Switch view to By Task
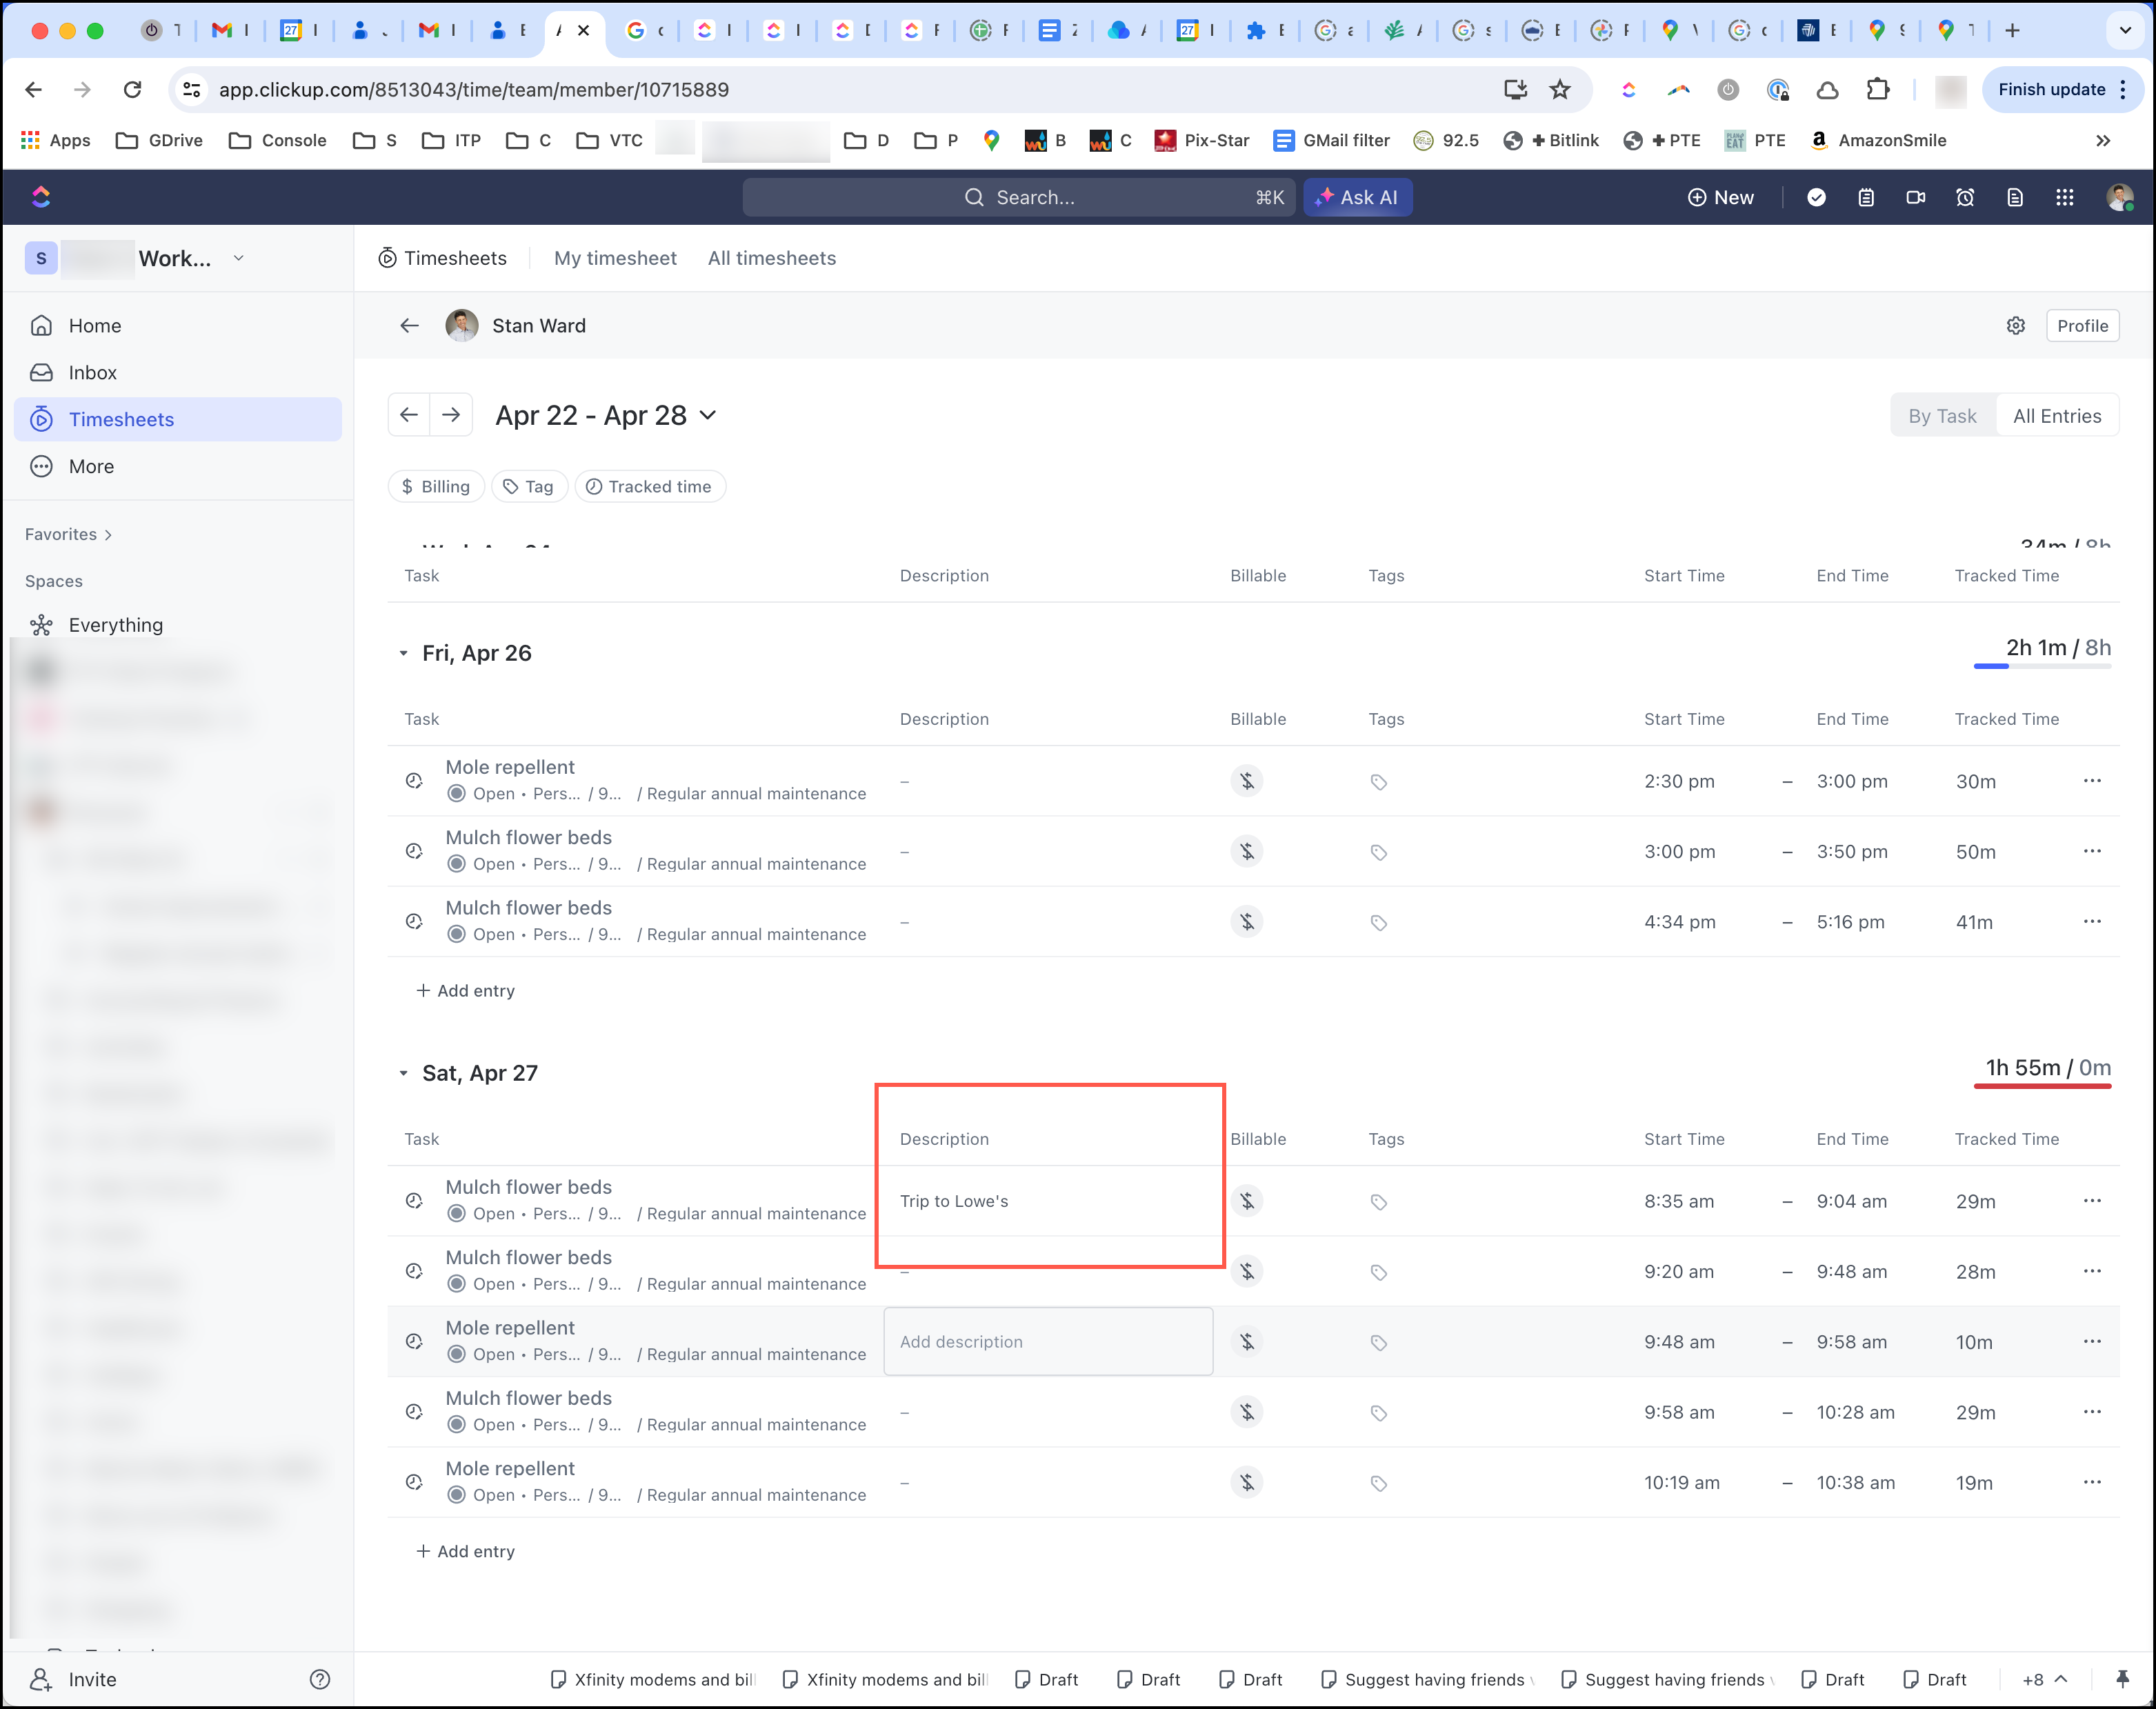This screenshot has height=1709, width=2156. tap(1942, 416)
